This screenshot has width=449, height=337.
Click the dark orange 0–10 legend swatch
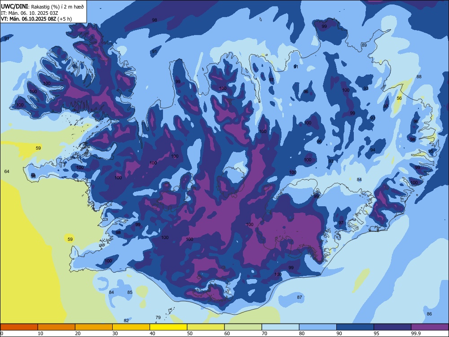click(x=19, y=327)
